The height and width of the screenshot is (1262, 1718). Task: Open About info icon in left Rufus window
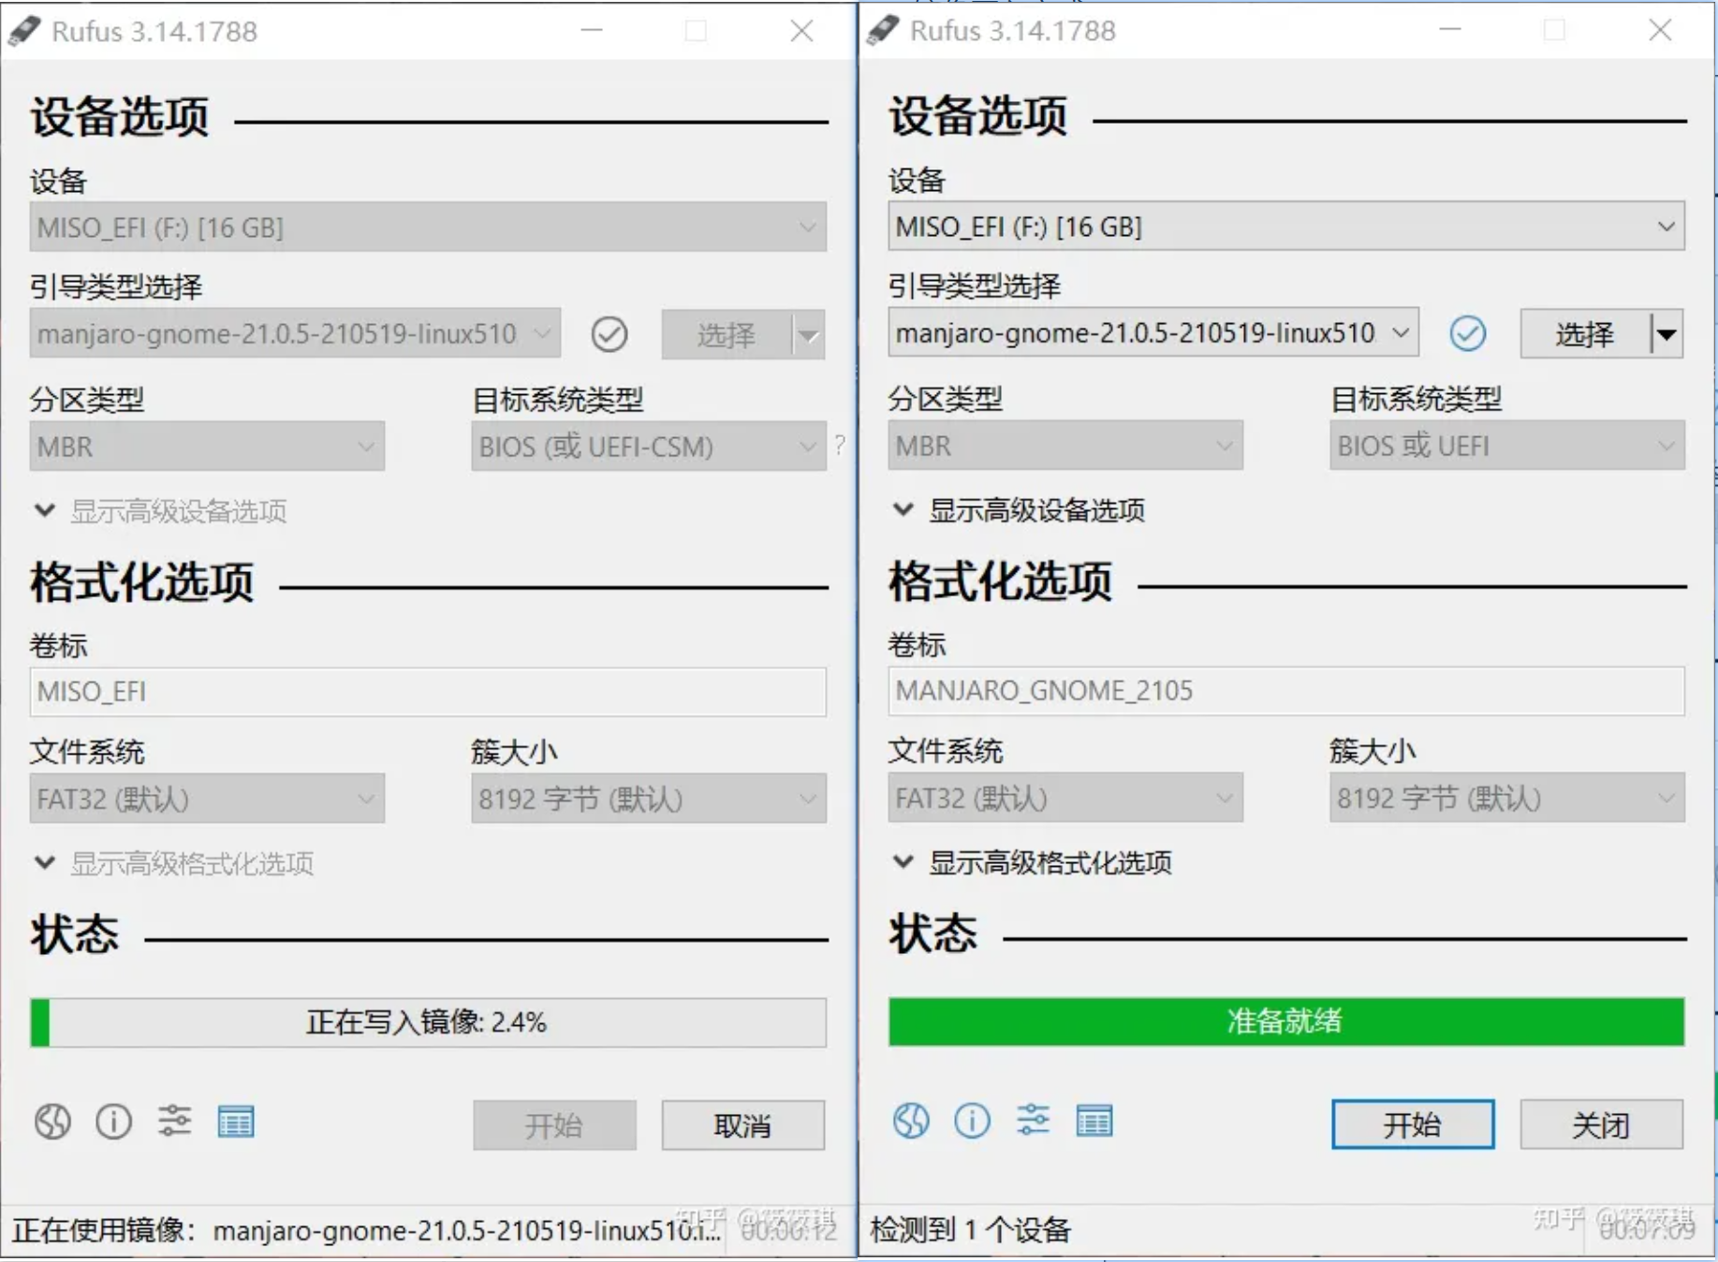tap(113, 1121)
